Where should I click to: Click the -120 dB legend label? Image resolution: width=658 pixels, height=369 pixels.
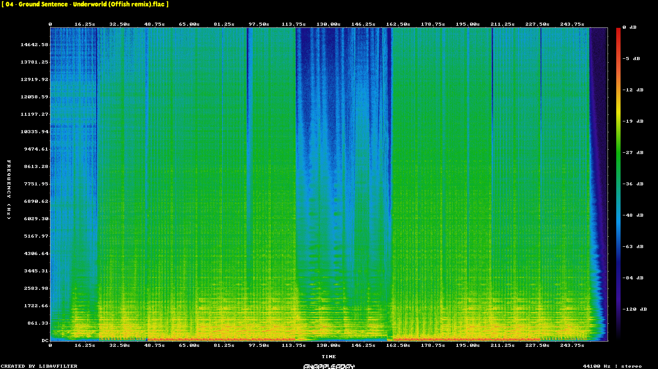click(x=634, y=309)
